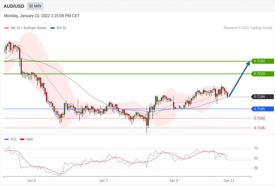
Task: Click the MA 50 legend label
Action: [x=61, y=28]
